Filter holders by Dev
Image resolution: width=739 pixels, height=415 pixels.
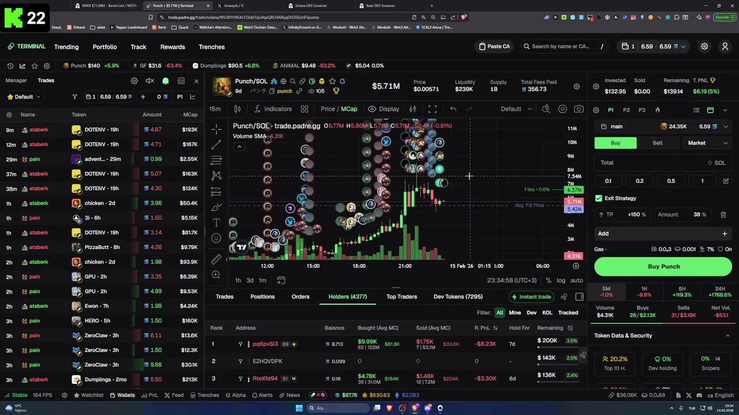point(532,313)
